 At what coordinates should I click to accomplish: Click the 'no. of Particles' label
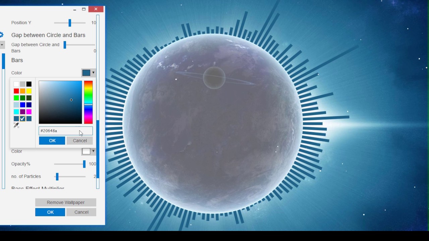coord(26,176)
